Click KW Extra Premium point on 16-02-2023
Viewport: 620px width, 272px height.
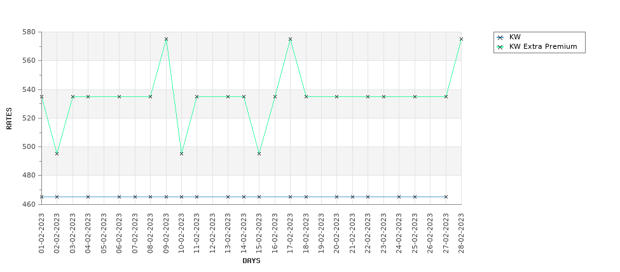pyautogui.click(x=275, y=96)
